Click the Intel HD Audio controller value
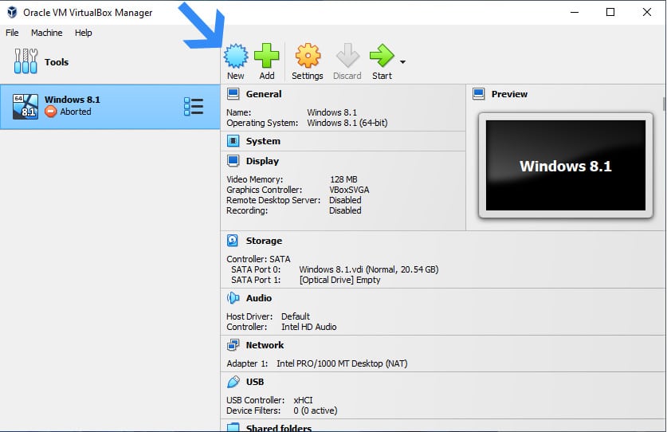The image size is (667, 432). point(309,327)
